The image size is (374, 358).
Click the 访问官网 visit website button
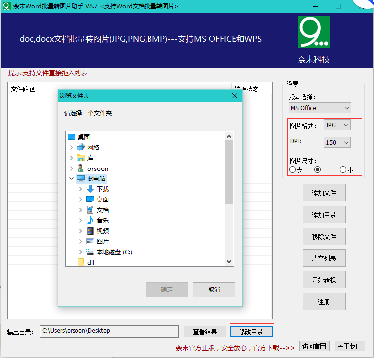[314, 346]
